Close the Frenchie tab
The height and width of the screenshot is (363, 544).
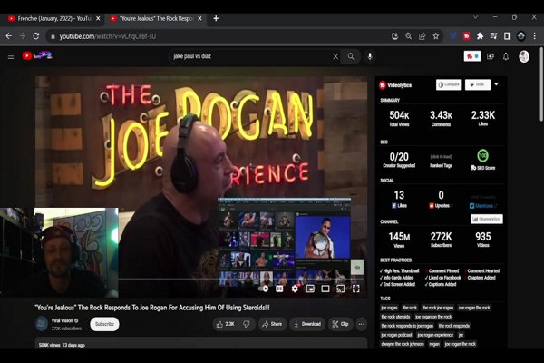click(x=98, y=19)
